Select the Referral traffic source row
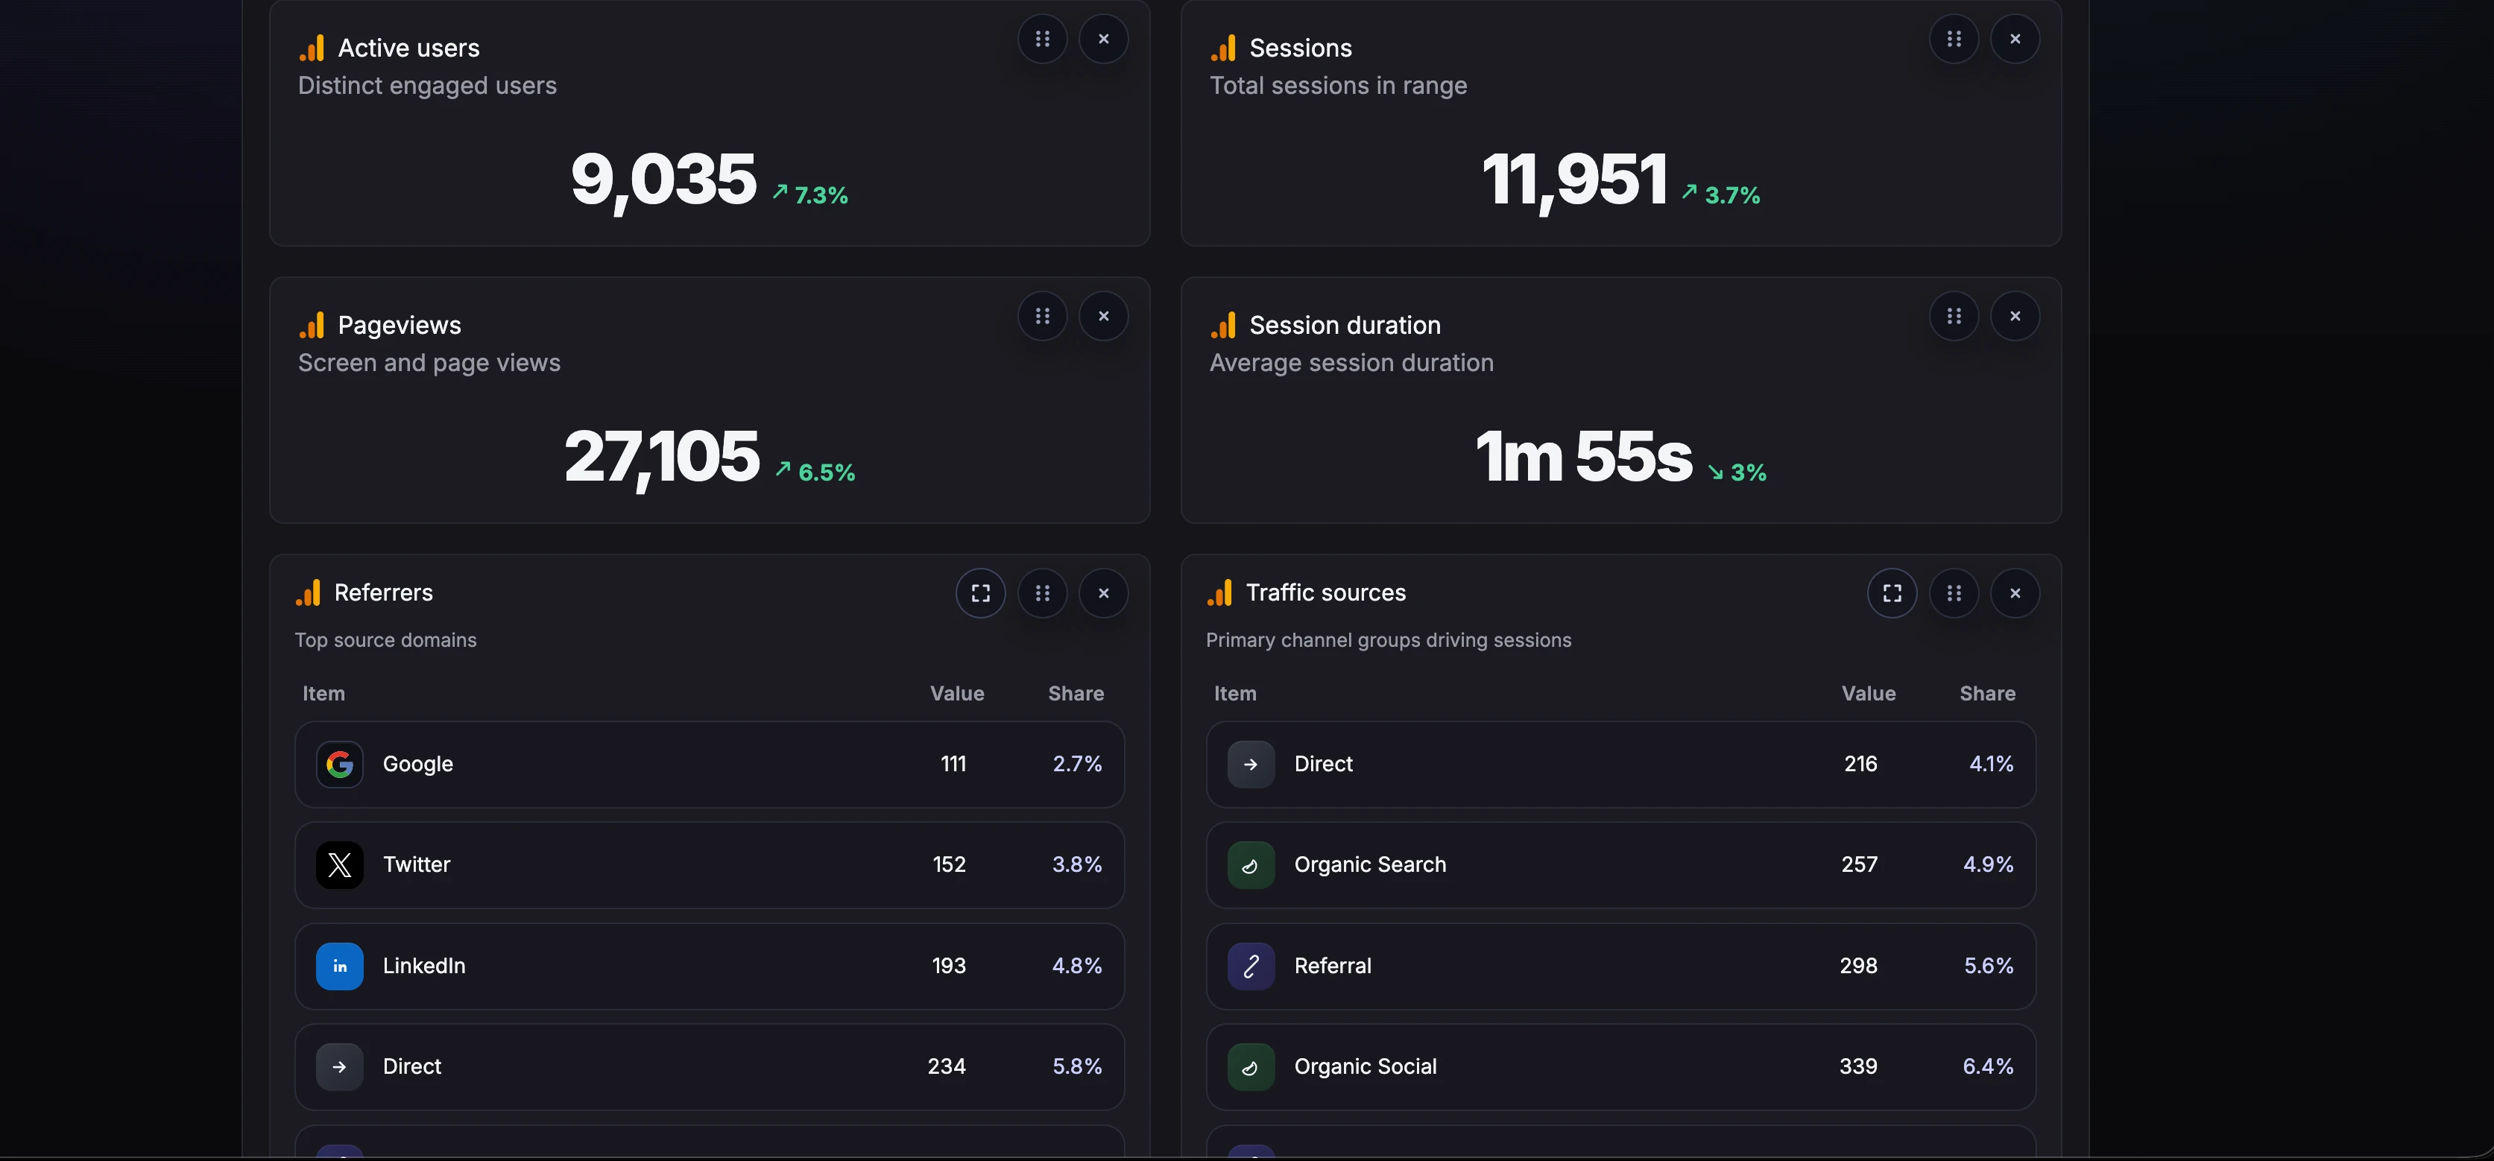This screenshot has height=1161, width=2494. click(1620, 966)
